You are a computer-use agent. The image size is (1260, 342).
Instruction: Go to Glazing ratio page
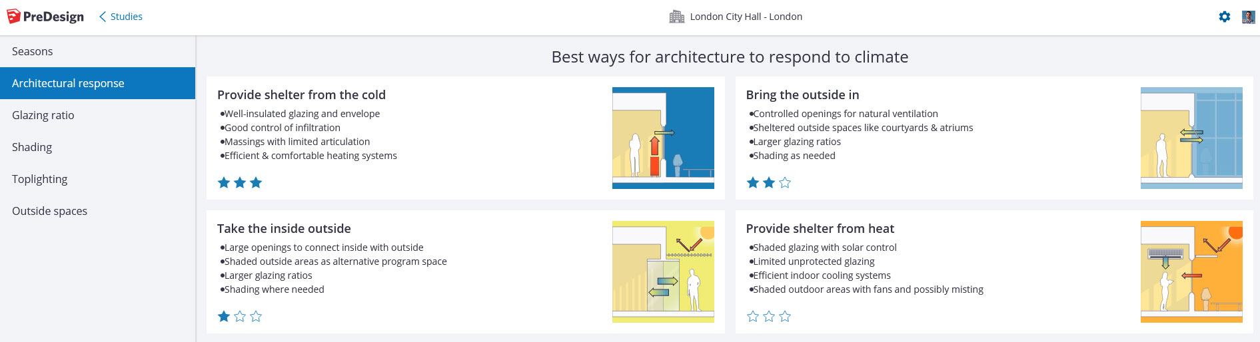pyautogui.click(x=43, y=115)
